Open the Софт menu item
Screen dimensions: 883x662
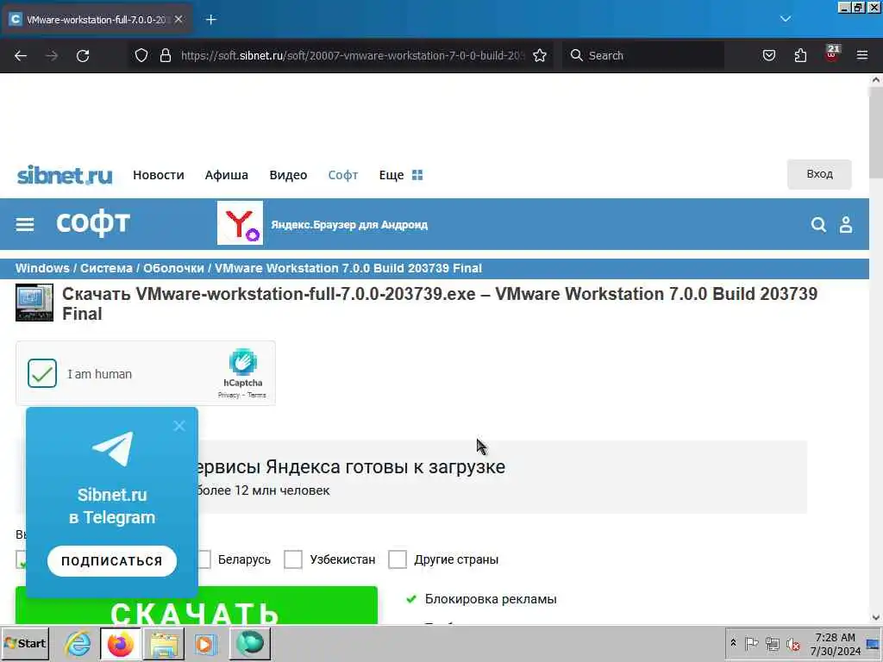point(343,175)
